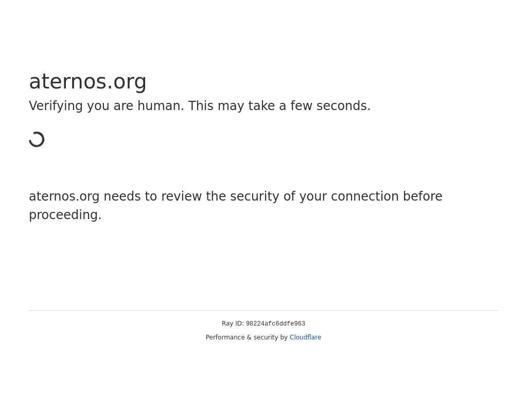Viewport: 527px width, 395px height.
Task: Click the word "Verifying" in the subheading
Action: [56, 106]
